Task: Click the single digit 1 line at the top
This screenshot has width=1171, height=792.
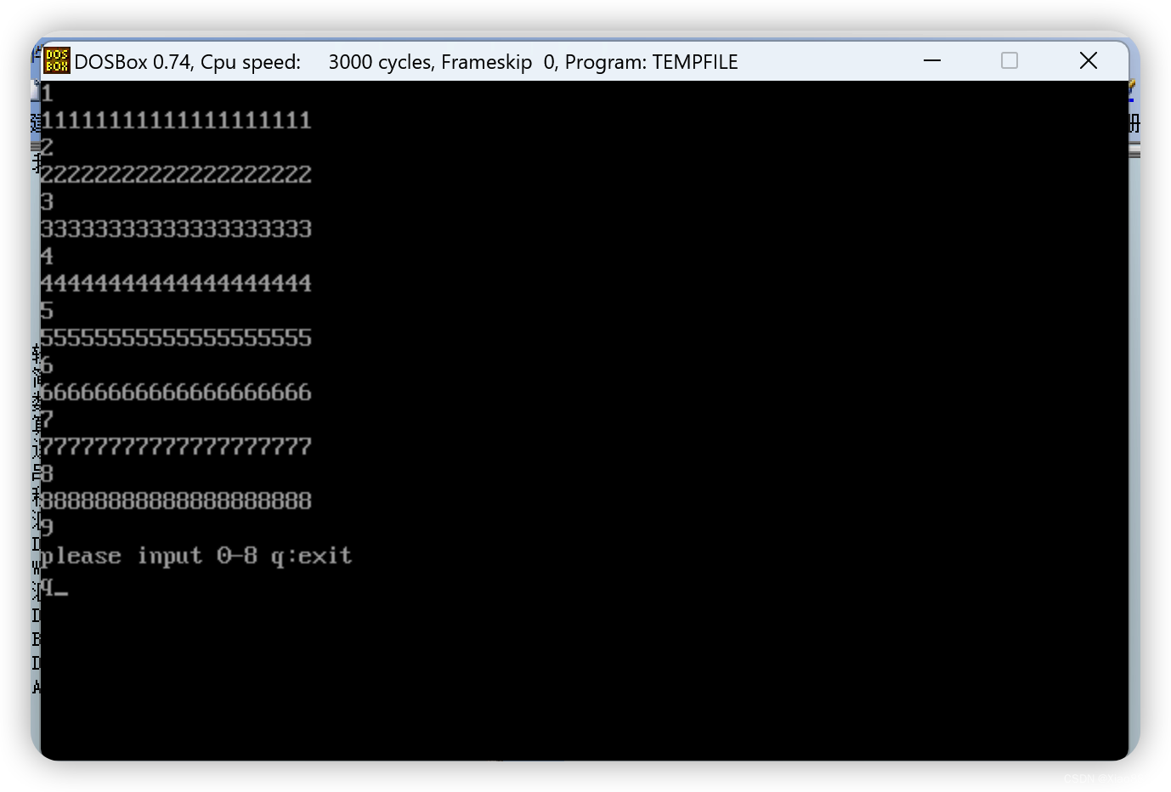Action: click(47, 93)
